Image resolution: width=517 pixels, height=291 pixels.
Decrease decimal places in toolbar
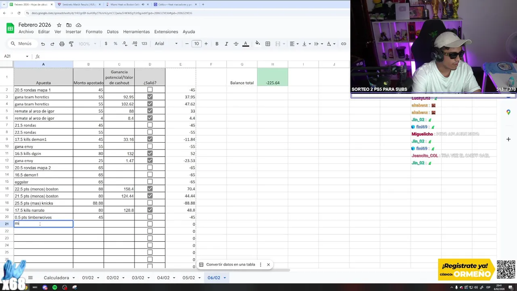[125, 44]
